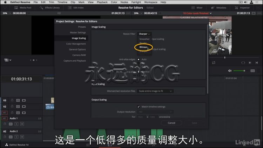Mute the Audio 2 track
Image resolution: width=263 pixels, height=148 pixels.
(x=22, y=137)
